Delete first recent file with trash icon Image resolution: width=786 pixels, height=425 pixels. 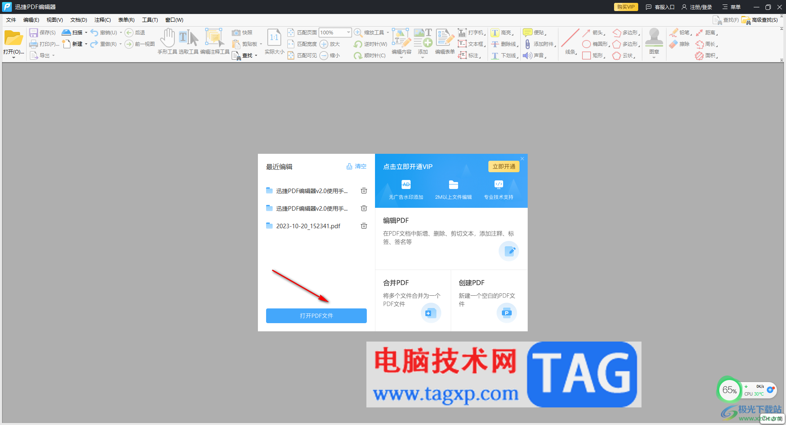(364, 191)
